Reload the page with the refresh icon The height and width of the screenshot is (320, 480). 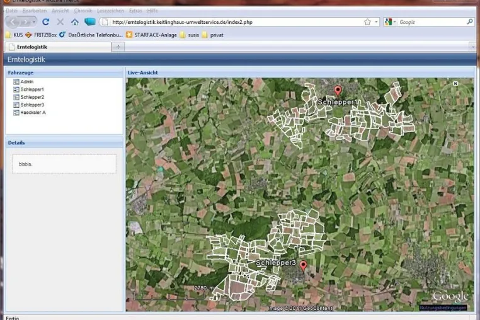pyautogui.click(x=46, y=22)
